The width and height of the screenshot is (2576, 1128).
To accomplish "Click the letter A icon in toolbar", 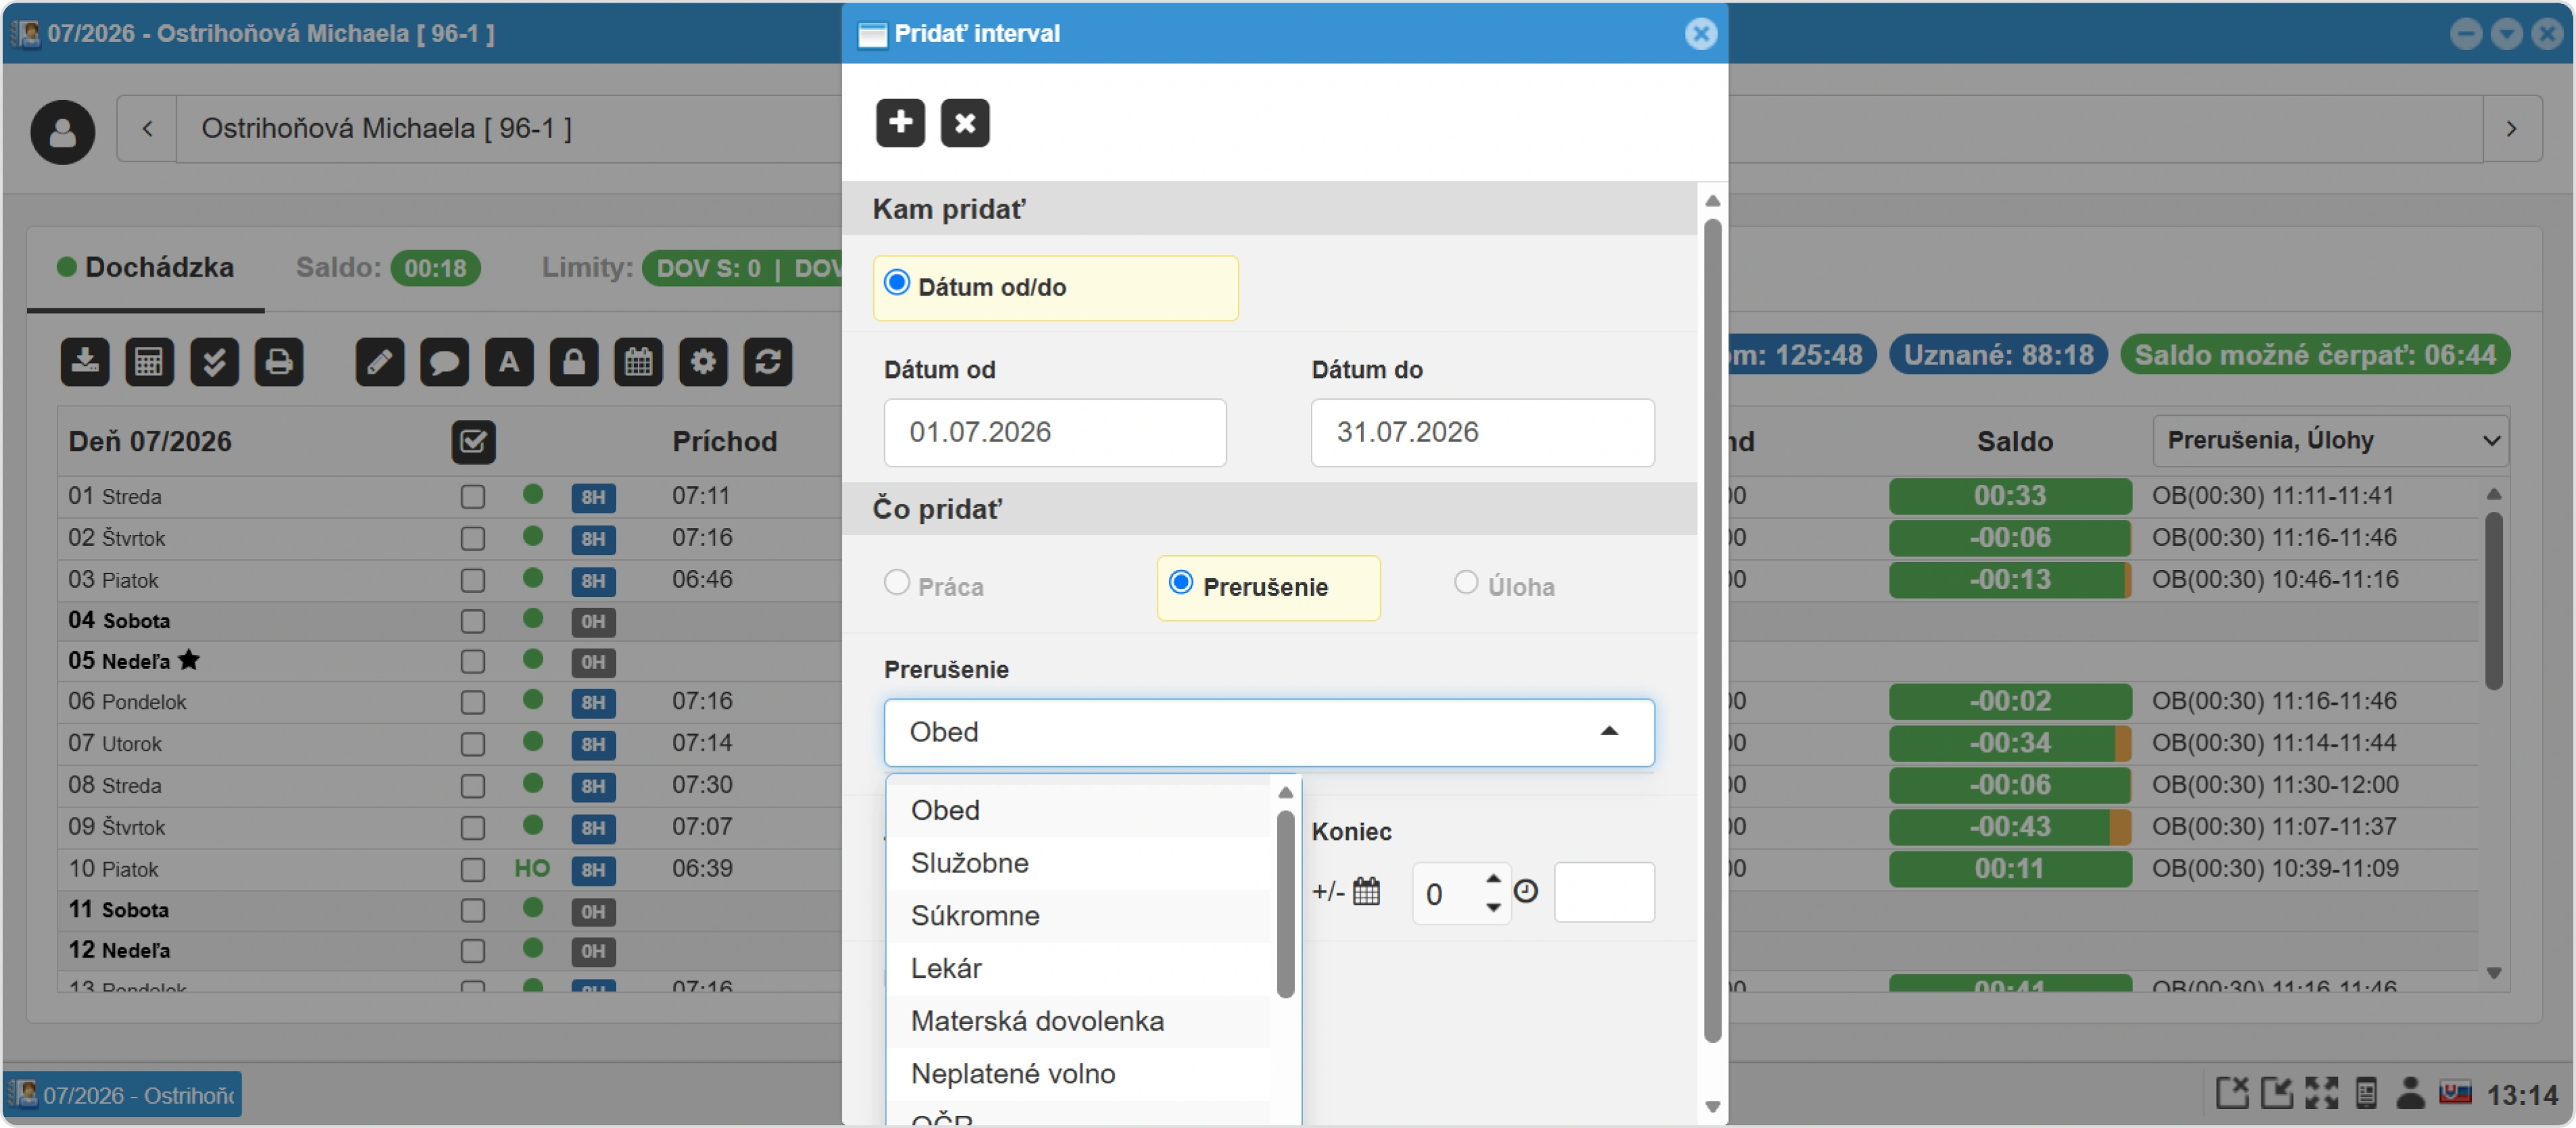I will click(x=509, y=362).
